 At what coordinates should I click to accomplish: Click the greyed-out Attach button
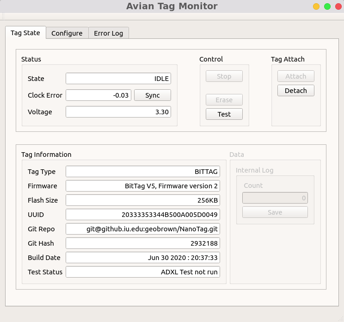tap(296, 76)
